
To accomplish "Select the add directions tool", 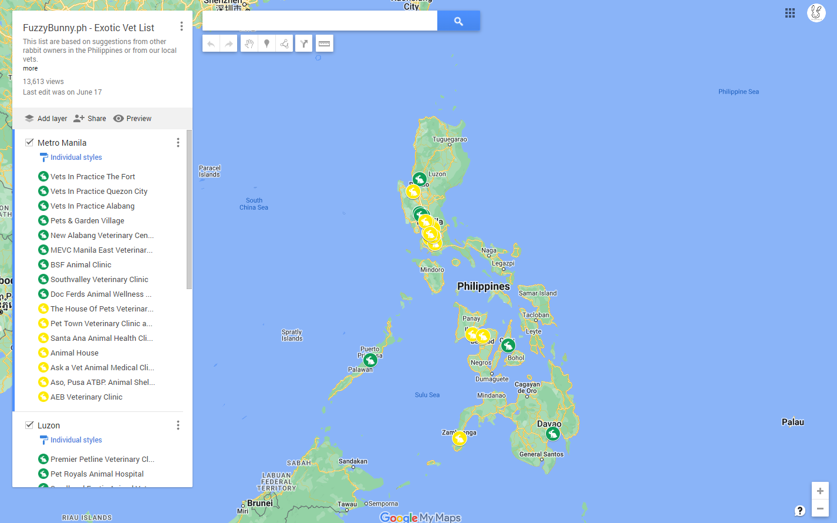I will pos(304,43).
